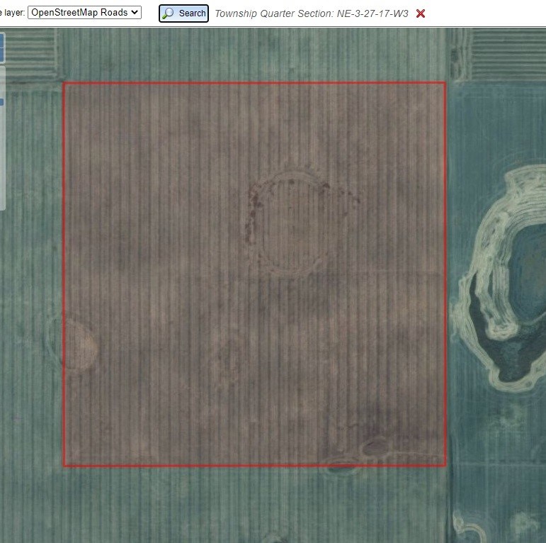
Task: Click inside the red-outlined quarter section on the map
Action: tap(254, 274)
